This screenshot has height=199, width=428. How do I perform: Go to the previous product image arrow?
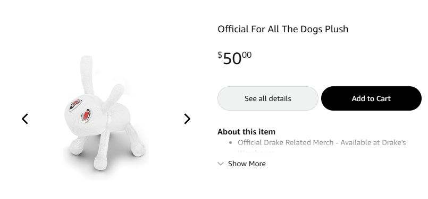[x=25, y=119]
